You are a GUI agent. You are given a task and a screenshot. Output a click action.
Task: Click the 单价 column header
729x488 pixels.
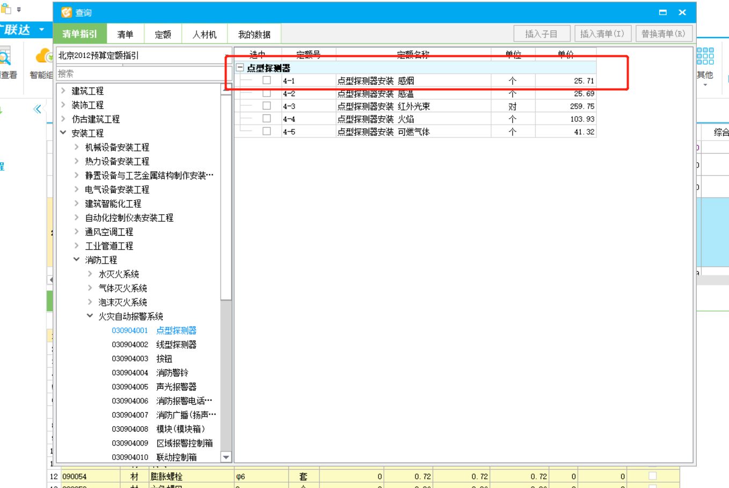coord(566,54)
